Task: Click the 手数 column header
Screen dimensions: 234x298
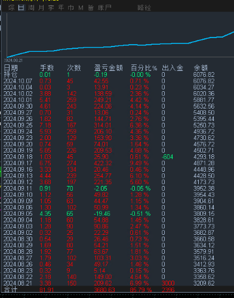Action: pyautogui.click(x=47, y=68)
